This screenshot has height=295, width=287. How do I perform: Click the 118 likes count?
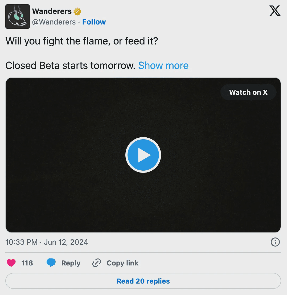[x=27, y=263]
